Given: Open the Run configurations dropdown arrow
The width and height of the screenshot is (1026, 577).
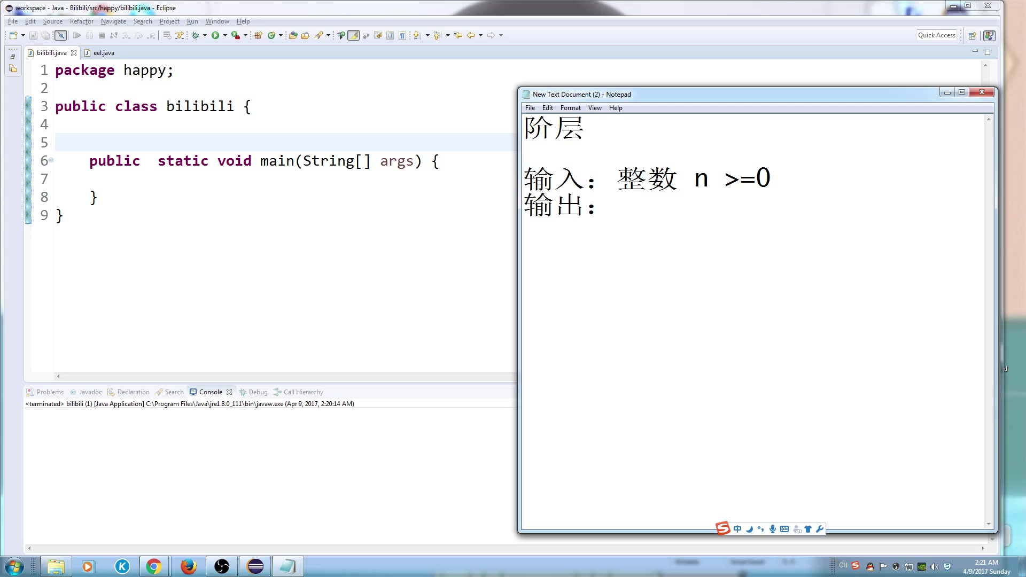Looking at the screenshot, I should (224, 35).
